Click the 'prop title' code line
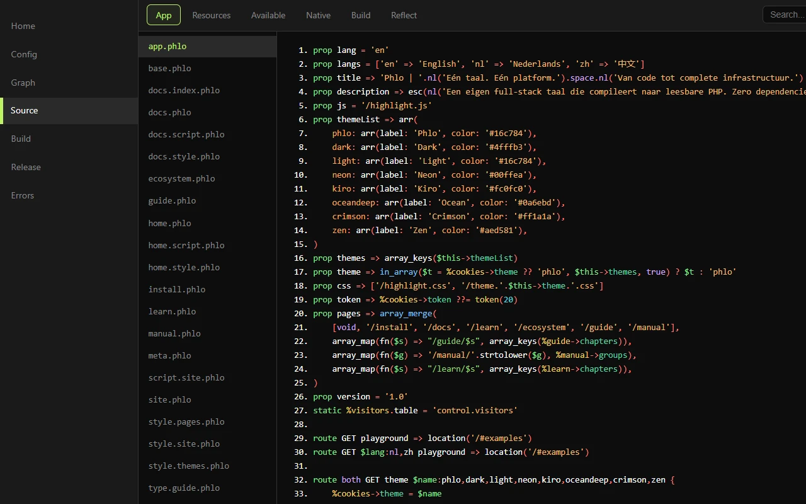The image size is (806, 504). (x=558, y=78)
